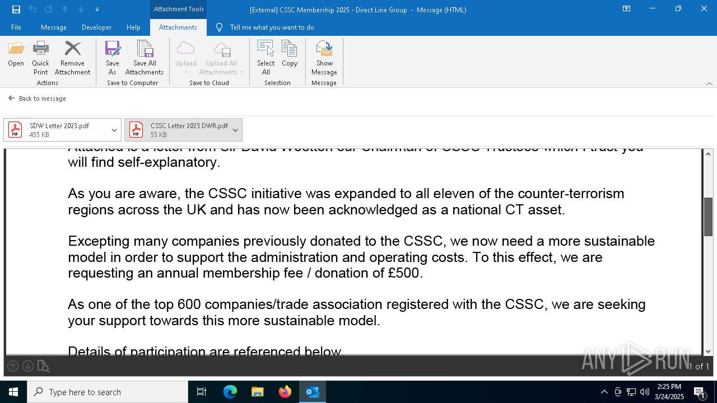Open Task View on taskbar
Screen dimensions: 717x403
[x=202, y=392]
